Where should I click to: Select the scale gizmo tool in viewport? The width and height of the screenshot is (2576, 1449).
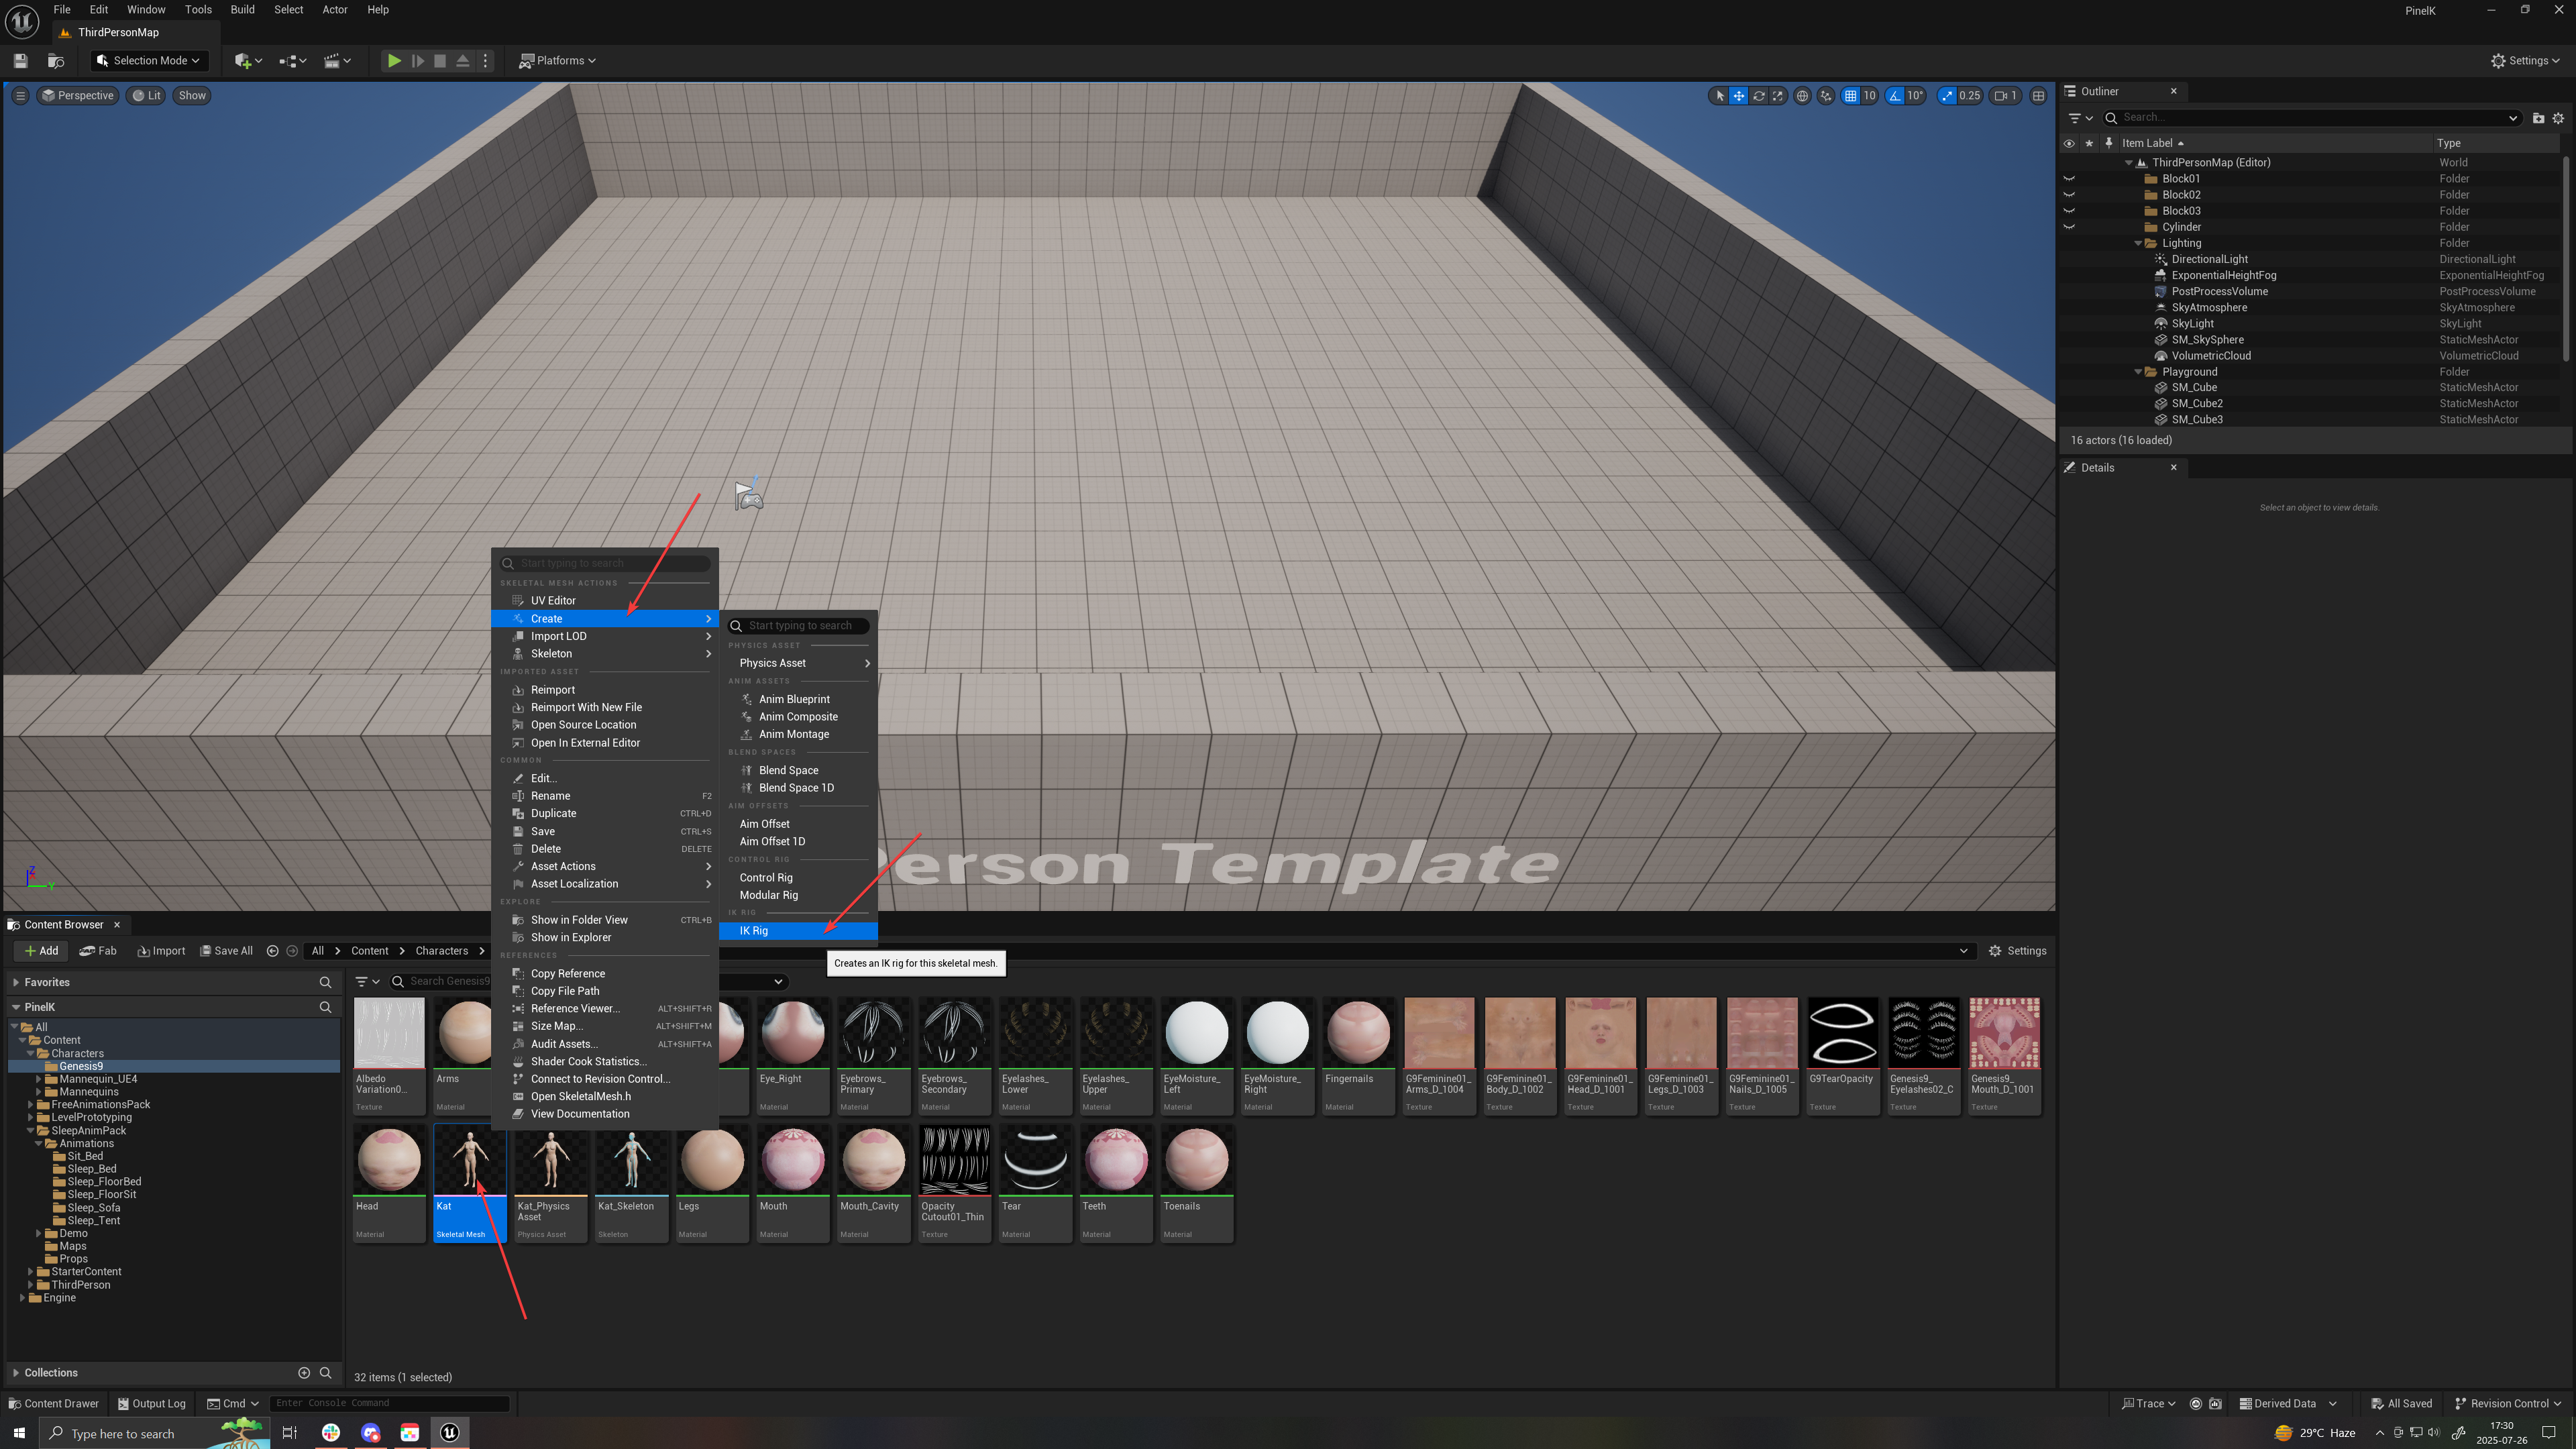point(1777,96)
